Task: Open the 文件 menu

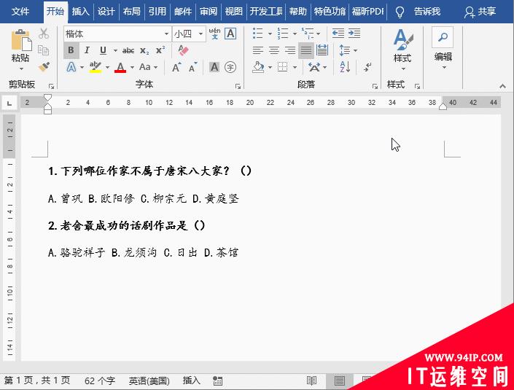Action: (20, 12)
